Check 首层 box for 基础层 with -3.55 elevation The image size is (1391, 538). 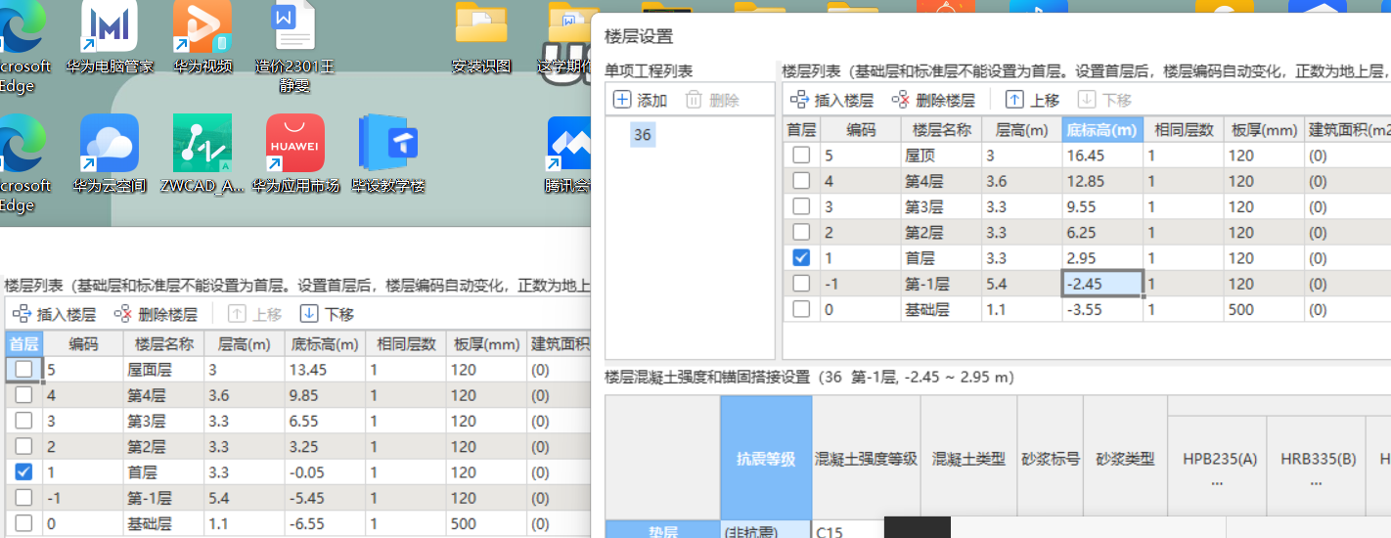pos(801,309)
